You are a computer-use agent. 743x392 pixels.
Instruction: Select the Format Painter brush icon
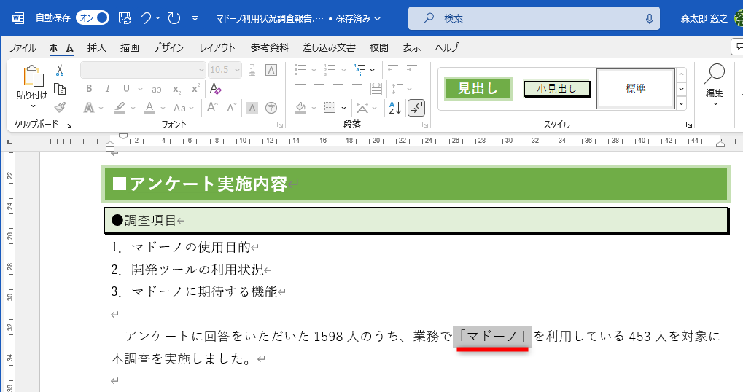(x=60, y=107)
